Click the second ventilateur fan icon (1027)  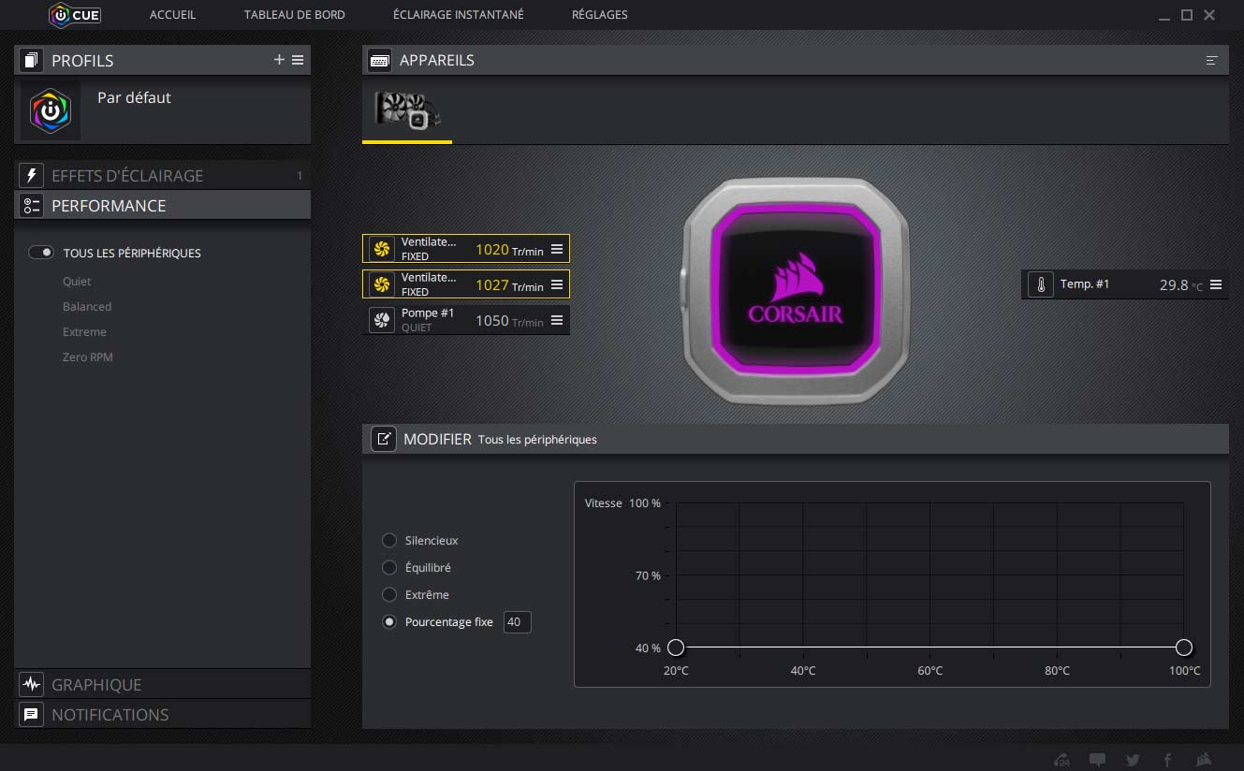click(381, 284)
